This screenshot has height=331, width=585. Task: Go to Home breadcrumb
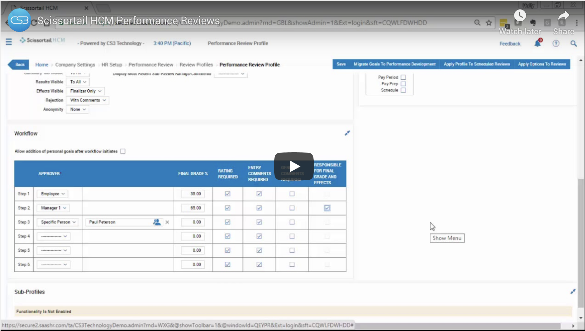click(x=42, y=65)
